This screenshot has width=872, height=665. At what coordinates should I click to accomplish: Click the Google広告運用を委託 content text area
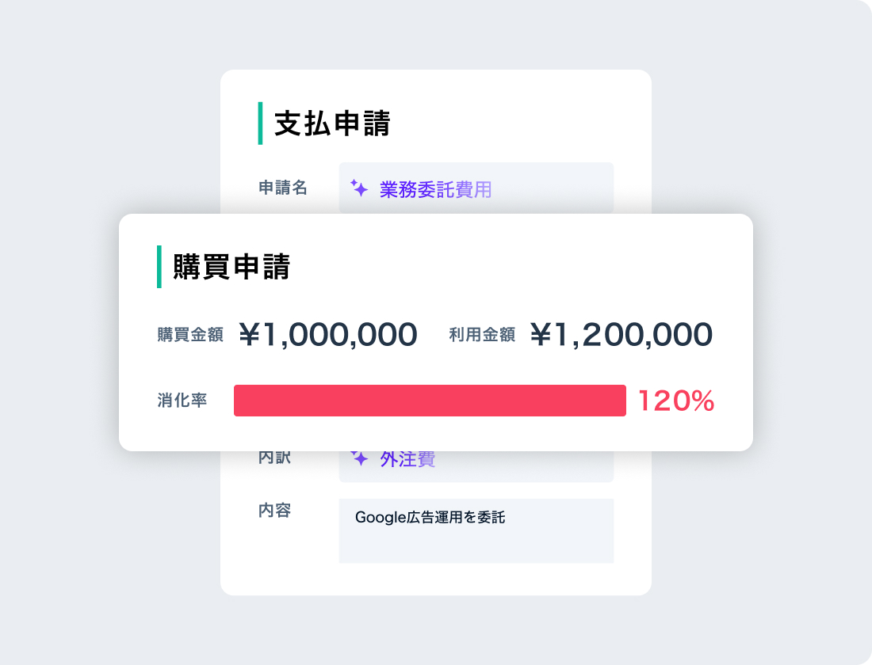click(x=476, y=530)
